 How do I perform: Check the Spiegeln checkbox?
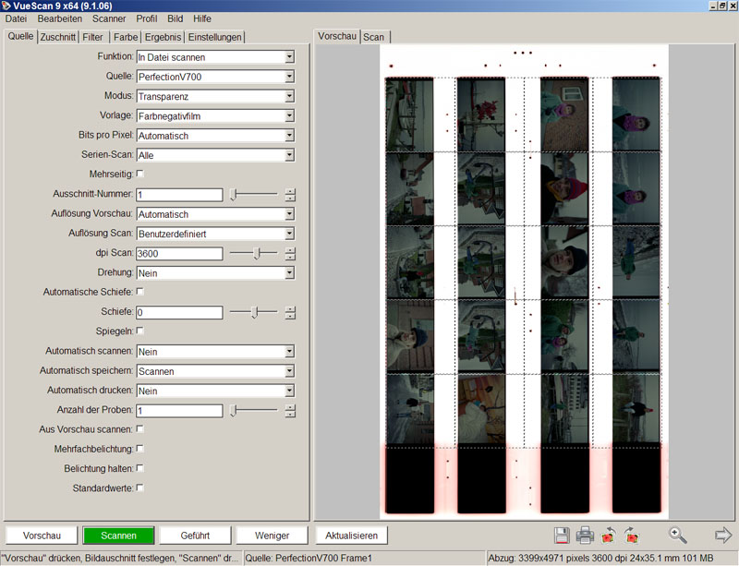pyautogui.click(x=140, y=331)
